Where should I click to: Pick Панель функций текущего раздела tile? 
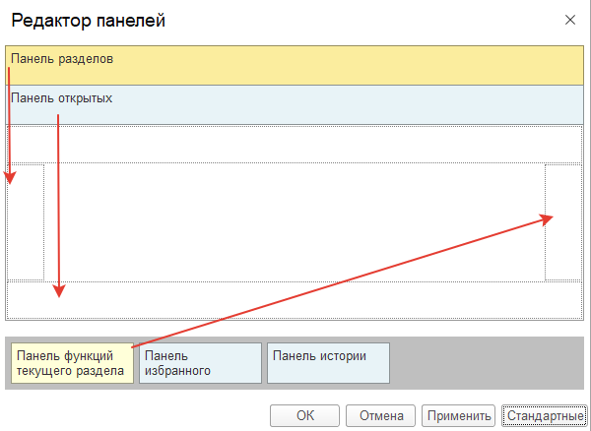(x=72, y=363)
